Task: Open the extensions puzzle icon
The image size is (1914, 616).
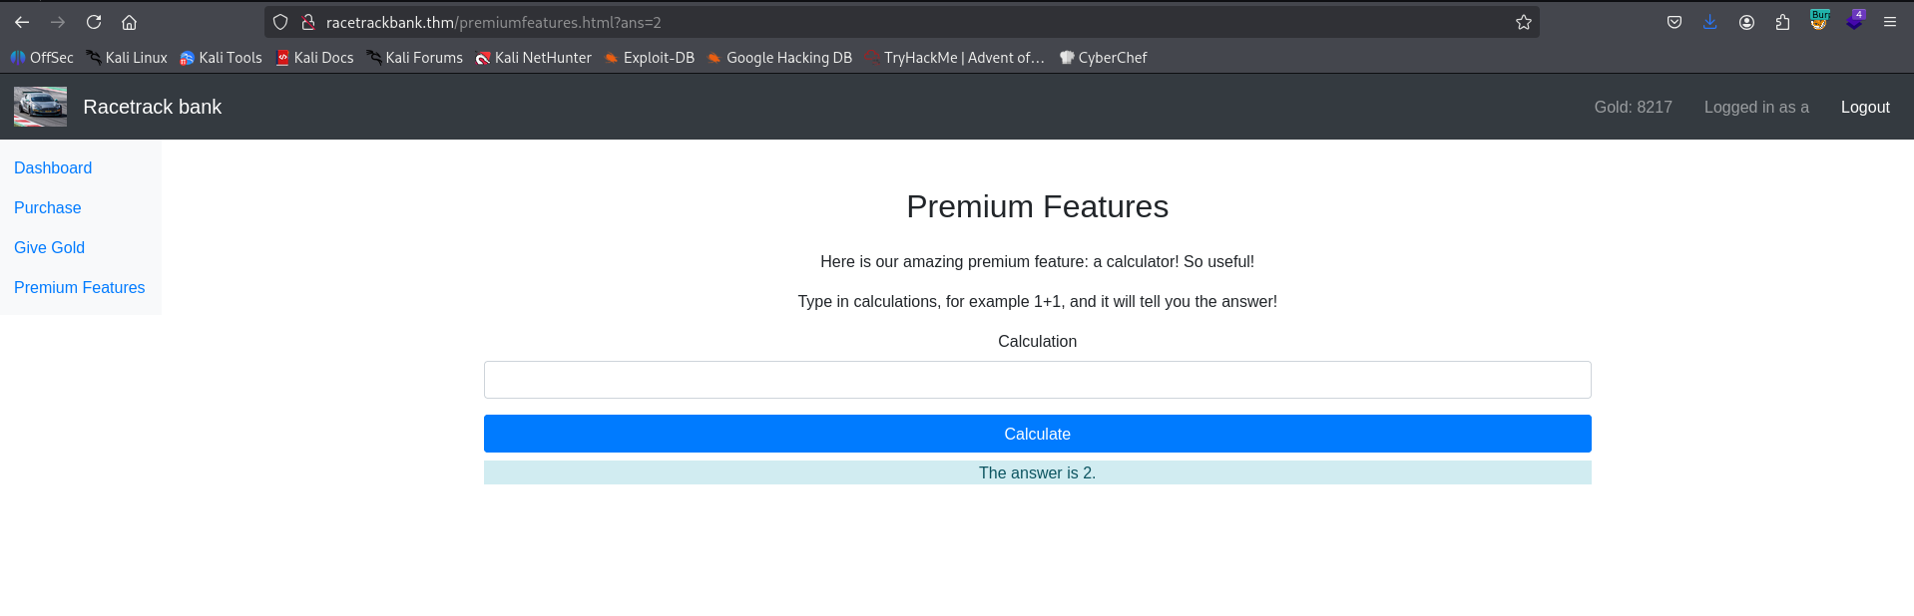Action: coord(1782,22)
